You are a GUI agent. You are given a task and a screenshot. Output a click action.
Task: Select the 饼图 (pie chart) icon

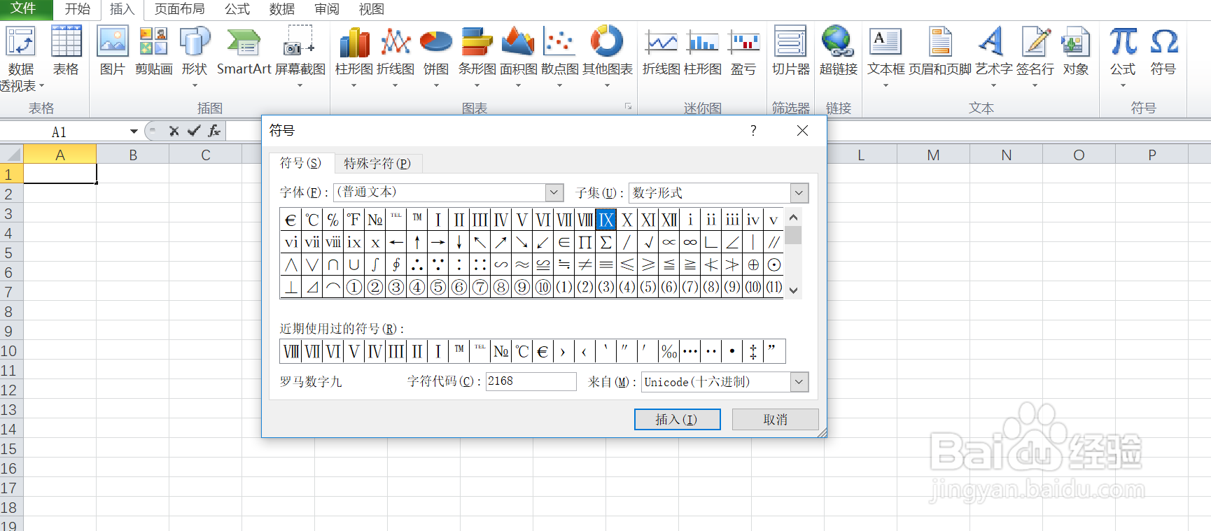click(436, 42)
